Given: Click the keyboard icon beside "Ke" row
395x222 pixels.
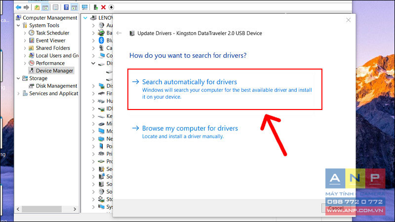Looking at the screenshot, I should (101, 116).
